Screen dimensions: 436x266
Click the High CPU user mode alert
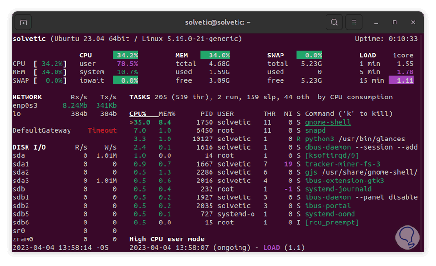(x=167, y=239)
